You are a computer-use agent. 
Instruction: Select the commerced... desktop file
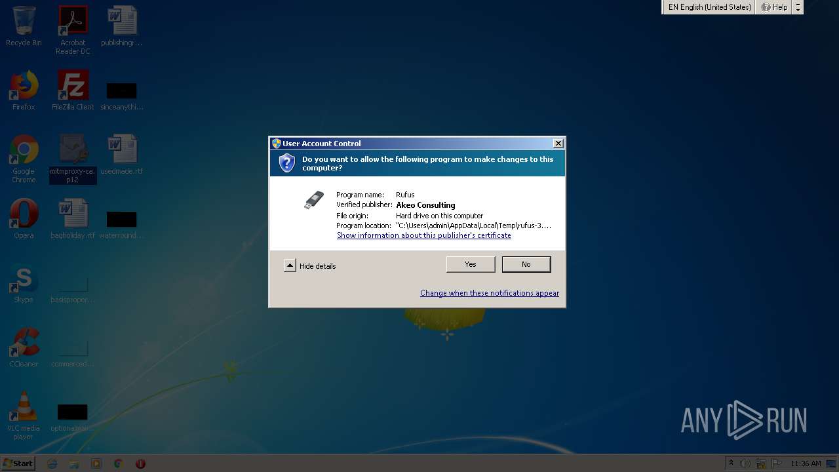tap(73, 353)
